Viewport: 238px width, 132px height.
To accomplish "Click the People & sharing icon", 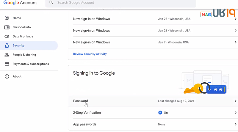I will click(x=7, y=55).
